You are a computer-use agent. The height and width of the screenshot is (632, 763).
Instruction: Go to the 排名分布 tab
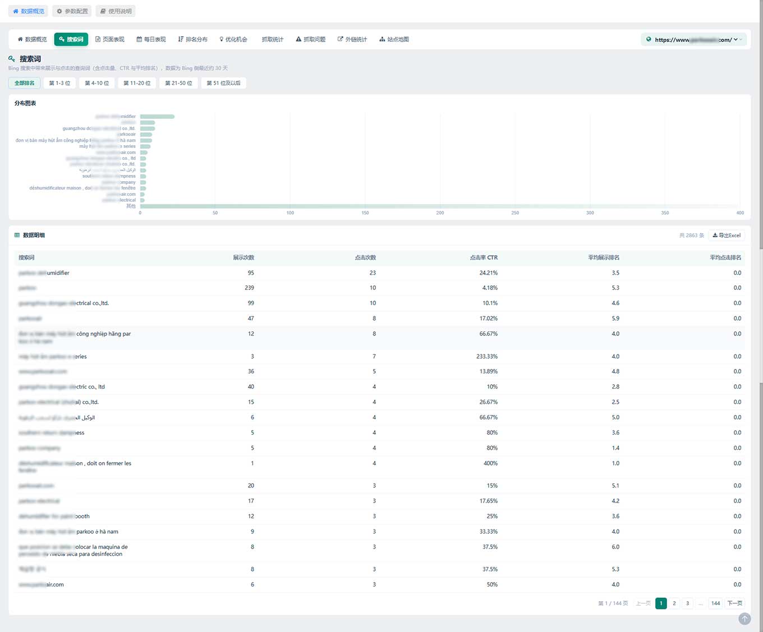(x=192, y=39)
